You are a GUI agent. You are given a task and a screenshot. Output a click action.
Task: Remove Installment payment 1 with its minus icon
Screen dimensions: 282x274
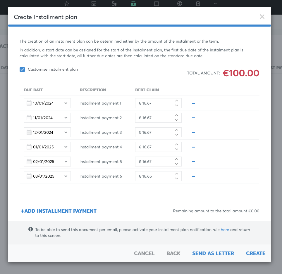click(x=193, y=103)
